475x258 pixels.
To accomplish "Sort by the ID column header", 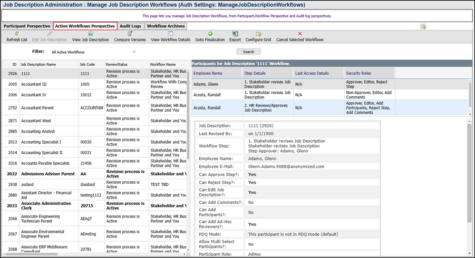I will 11,64.
